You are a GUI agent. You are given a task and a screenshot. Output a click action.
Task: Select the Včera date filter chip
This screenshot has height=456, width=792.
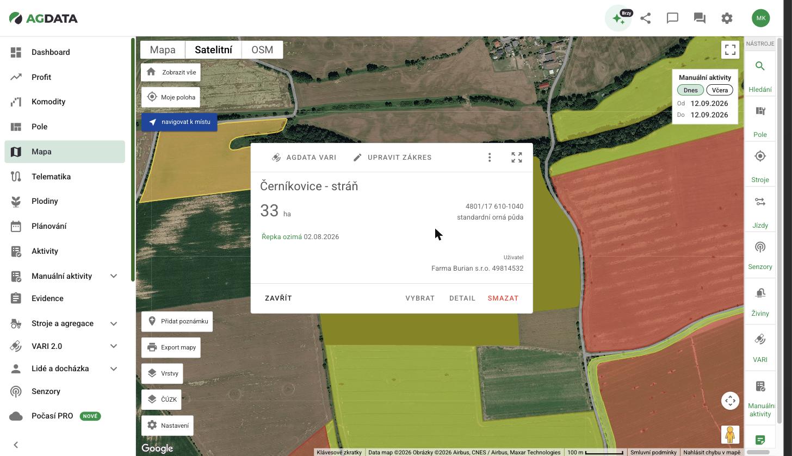click(x=720, y=90)
